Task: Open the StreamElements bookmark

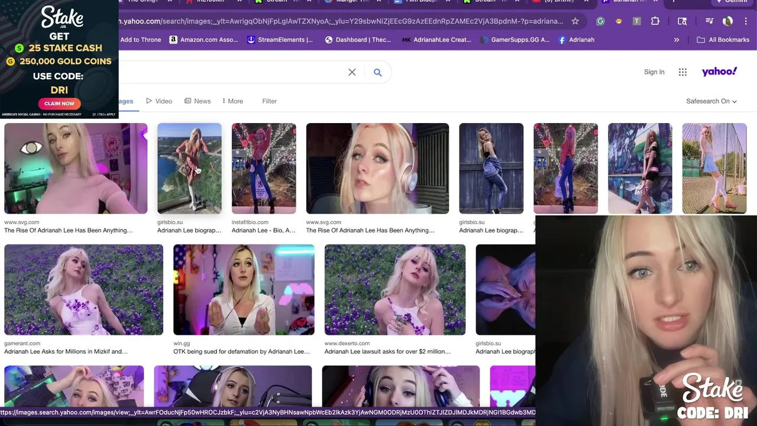Action: click(280, 40)
